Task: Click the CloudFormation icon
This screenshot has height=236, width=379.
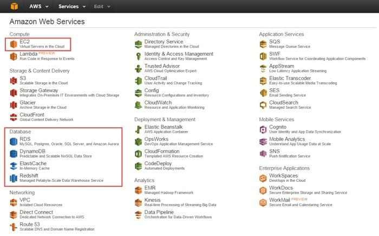Action: coord(138,154)
